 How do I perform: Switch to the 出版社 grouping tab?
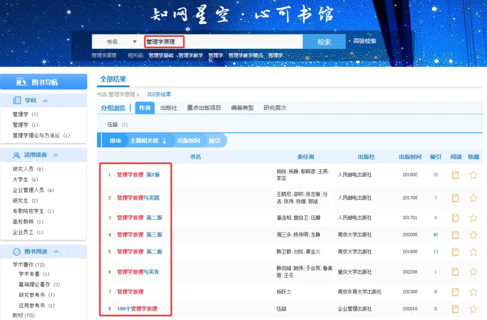pos(169,108)
